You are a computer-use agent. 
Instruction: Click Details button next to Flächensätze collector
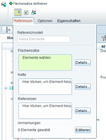83,62
